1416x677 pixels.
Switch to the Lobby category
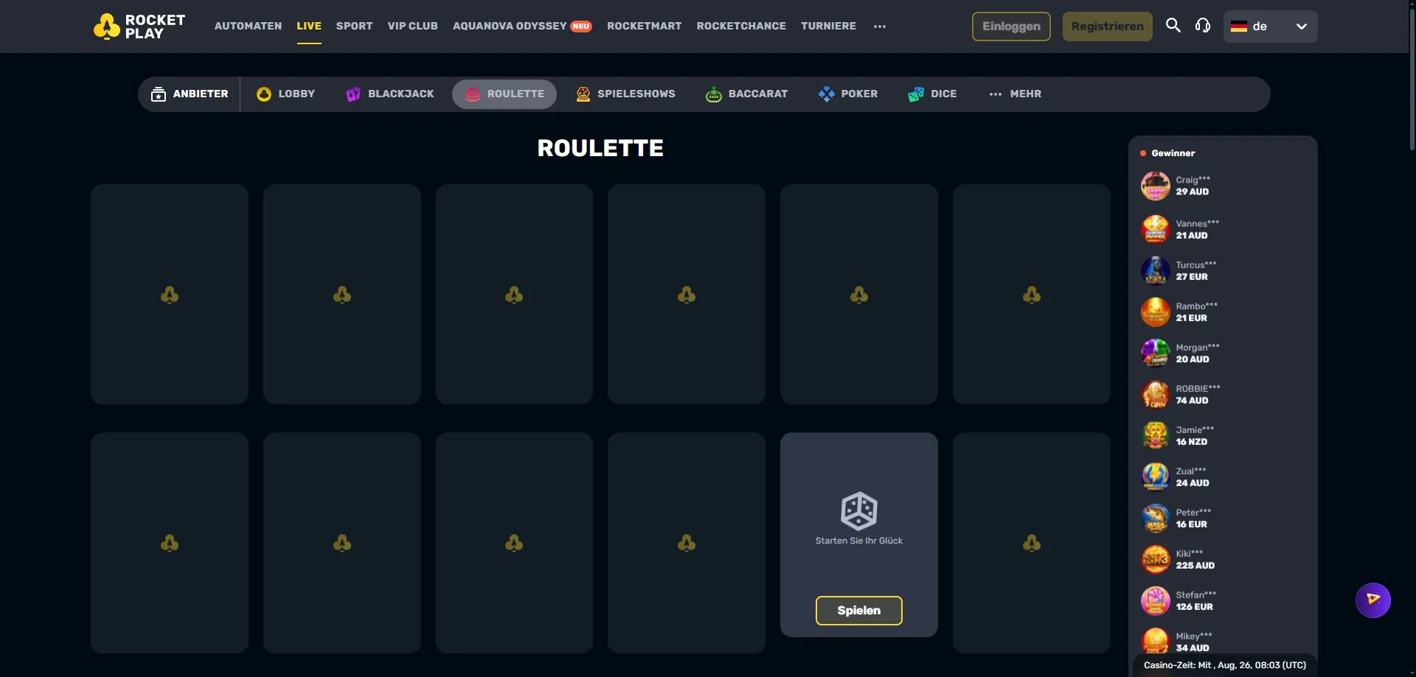click(285, 94)
